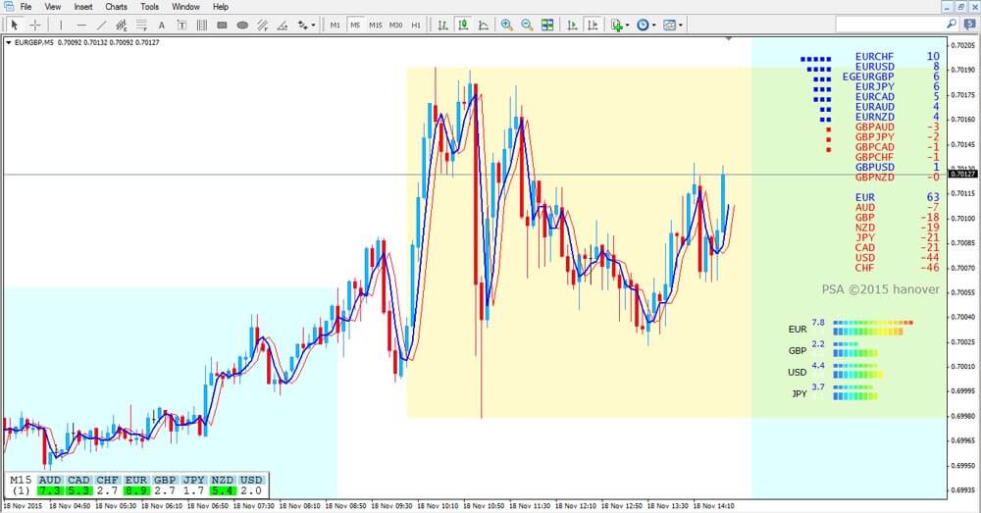Toggle Chart Shift from right border

tap(592, 26)
